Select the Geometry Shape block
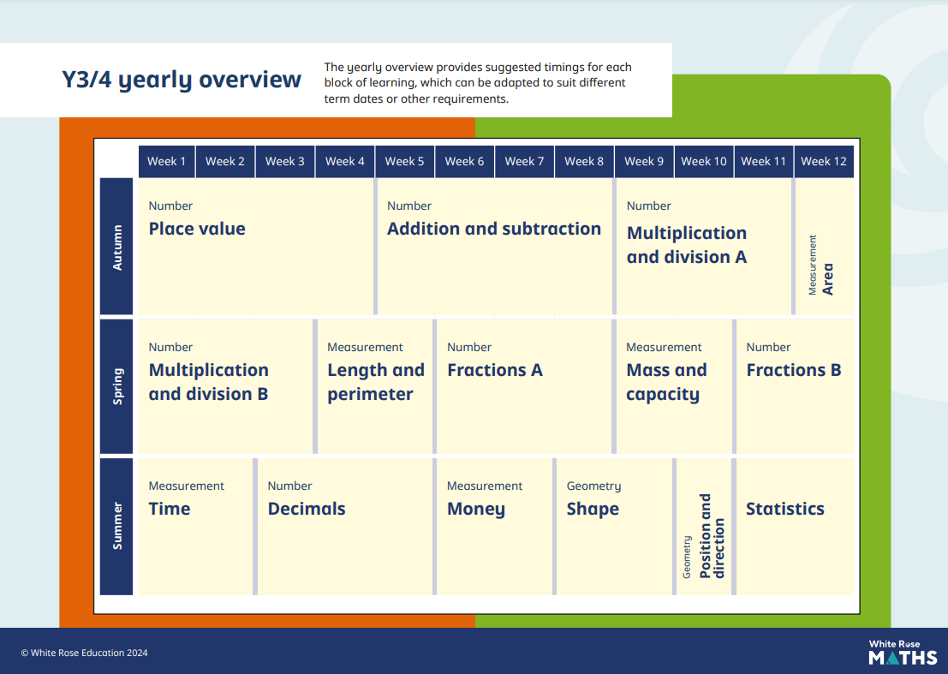 coord(614,526)
